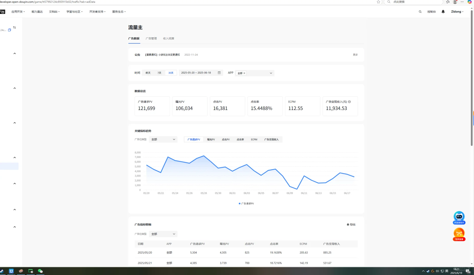474x275 pixels.
Task: Open the red badge game app in taskbar
Action: [x=21, y=271]
